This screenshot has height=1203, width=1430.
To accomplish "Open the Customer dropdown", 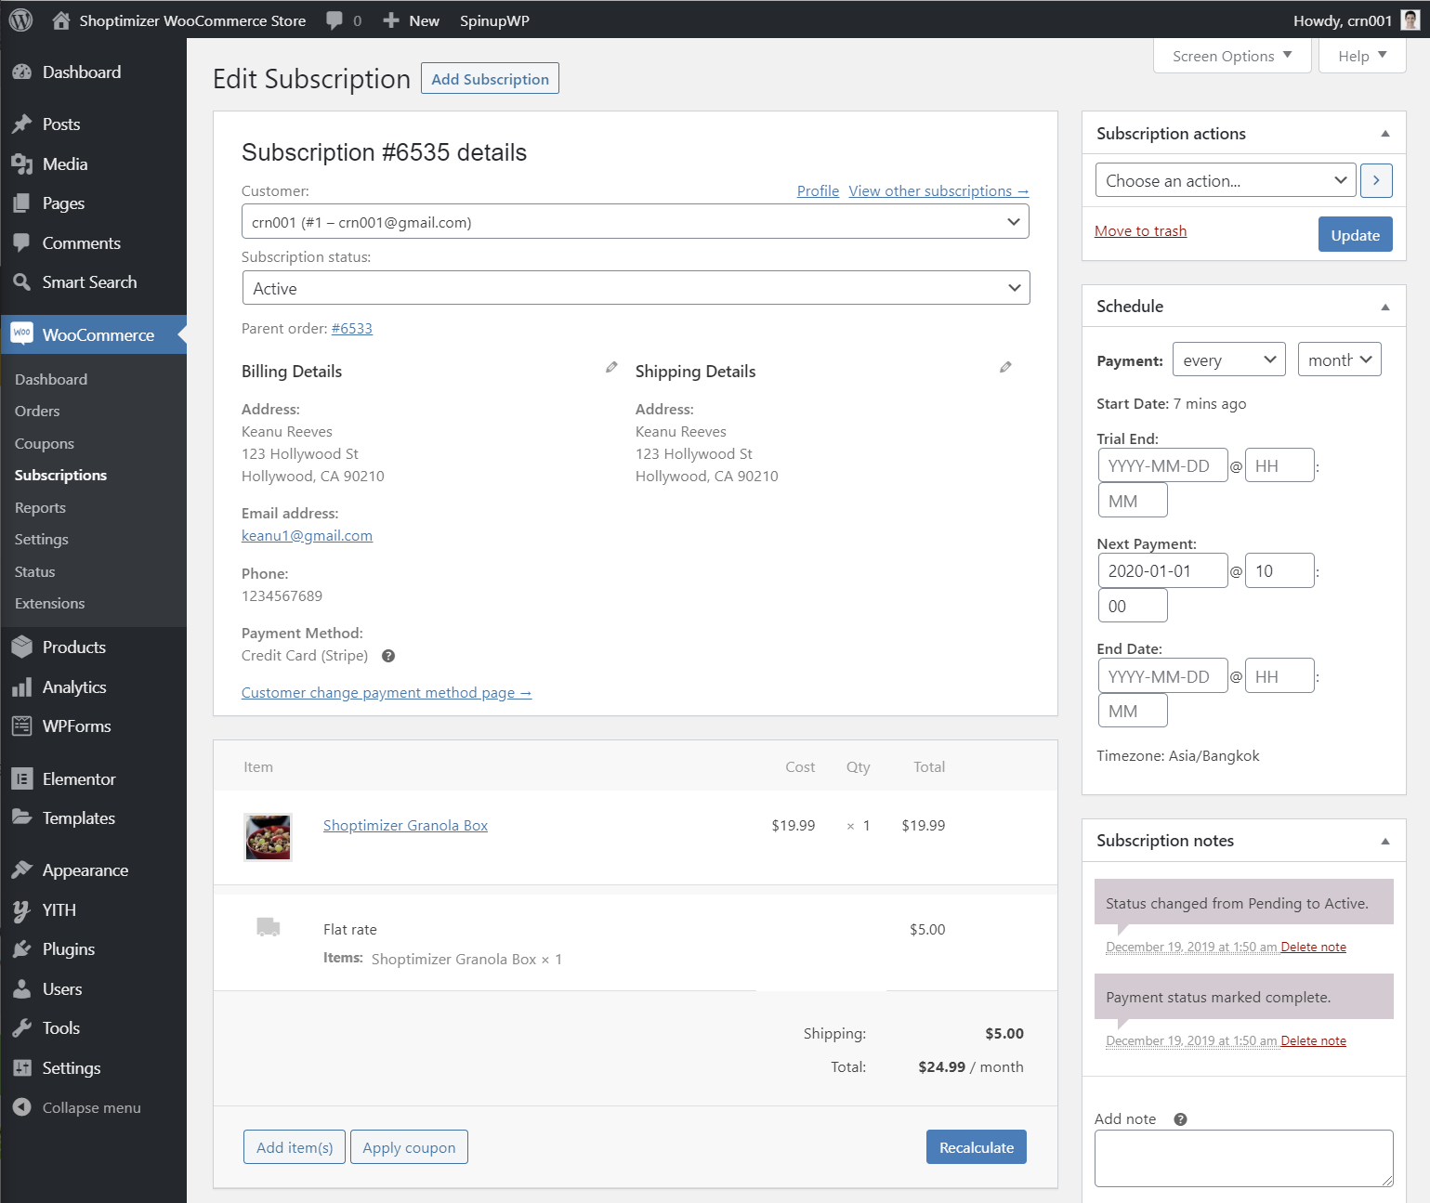I will [x=636, y=222].
